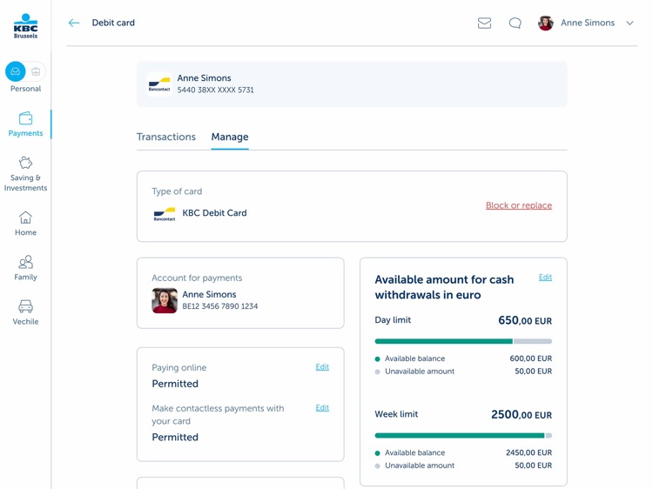Go back with the left arrow icon
653x489 pixels.
tap(74, 23)
